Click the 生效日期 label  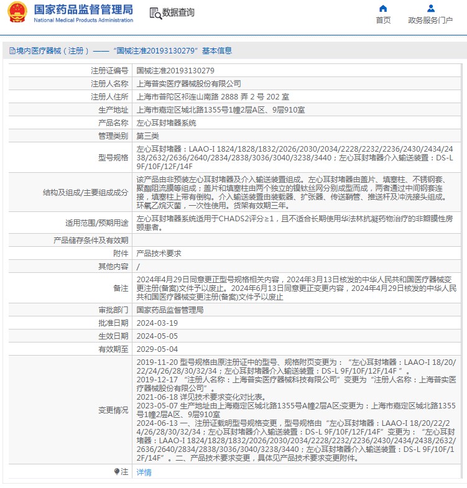[113, 336]
